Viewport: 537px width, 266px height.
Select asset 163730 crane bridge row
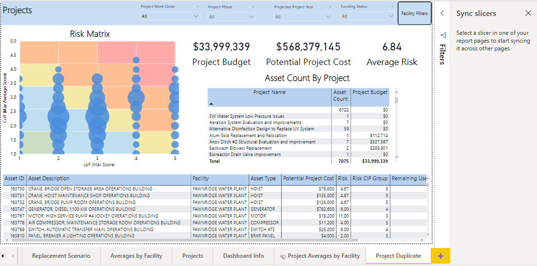tap(215, 189)
